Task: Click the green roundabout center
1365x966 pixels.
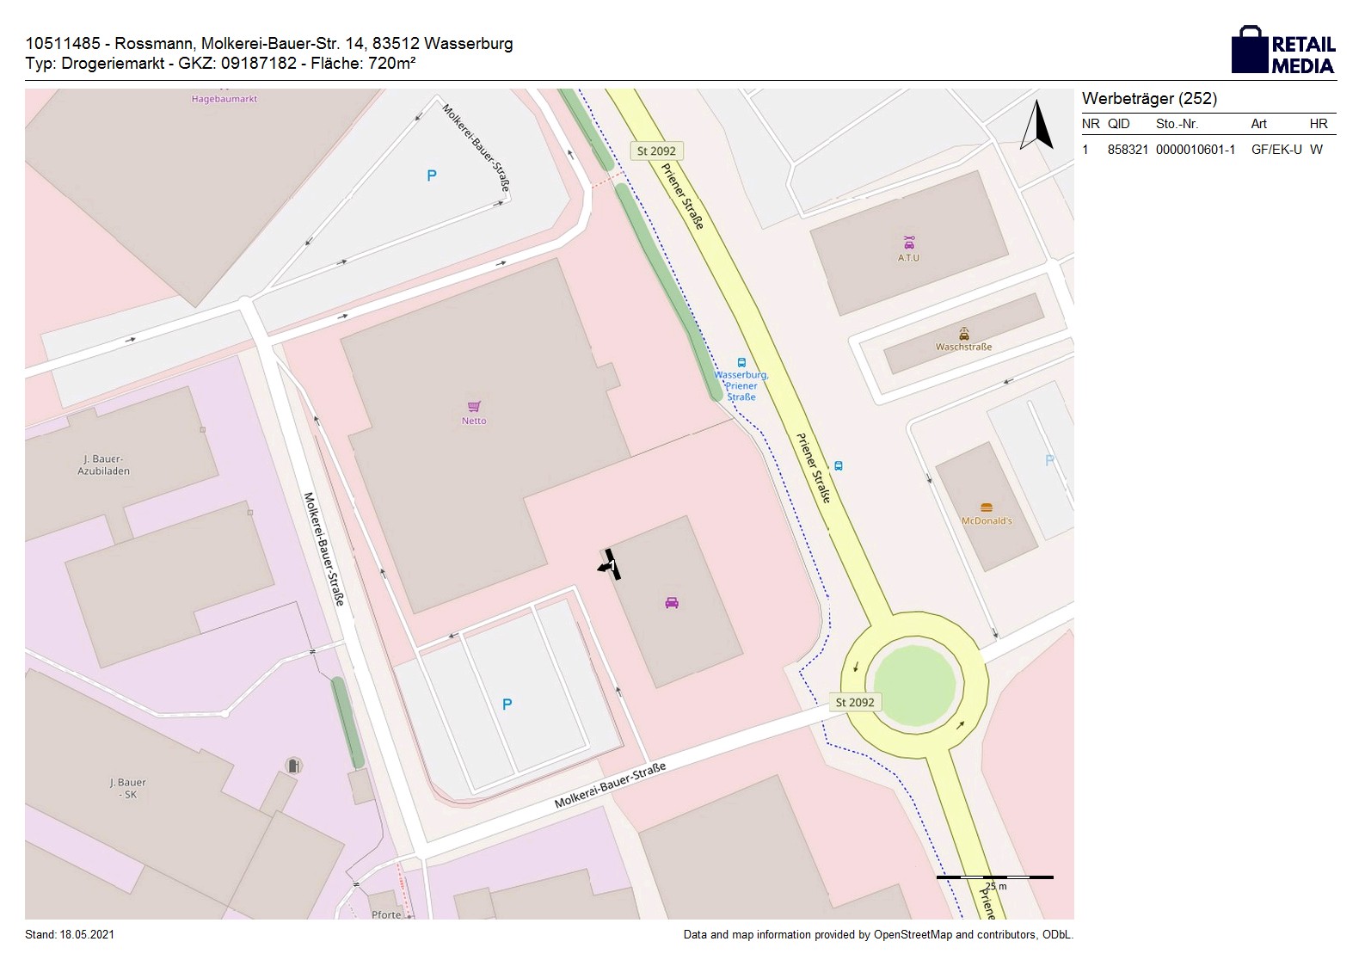Action: (910, 686)
